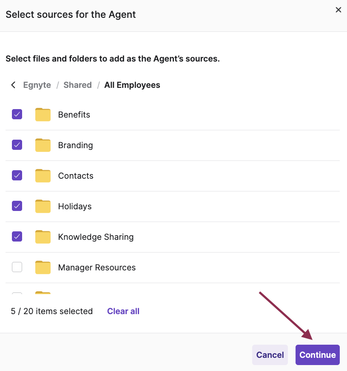This screenshot has height=371, width=347.
Task: Deselect the Branding folder checkbox
Action: click(x=17, y=145)
